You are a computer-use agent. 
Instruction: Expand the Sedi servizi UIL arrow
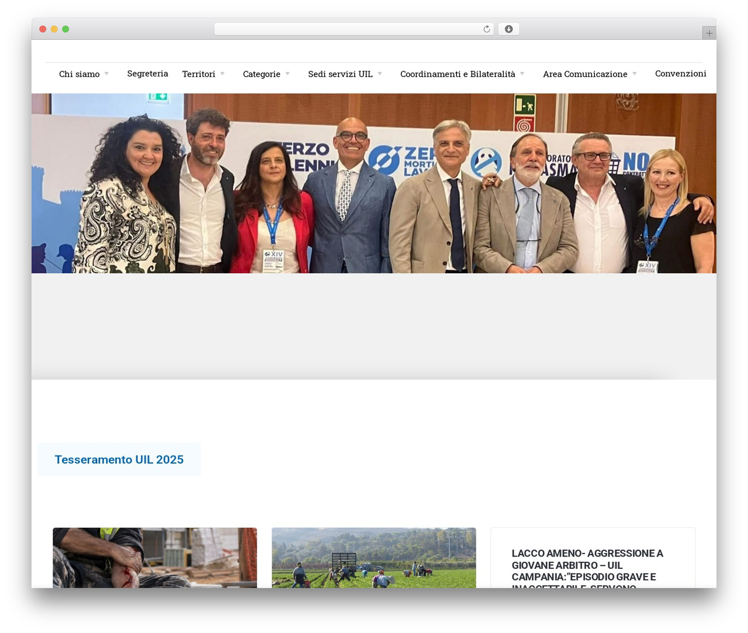380,74
